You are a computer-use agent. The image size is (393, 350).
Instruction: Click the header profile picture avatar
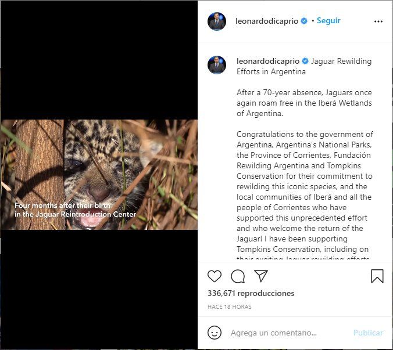[x=217, y=21]
